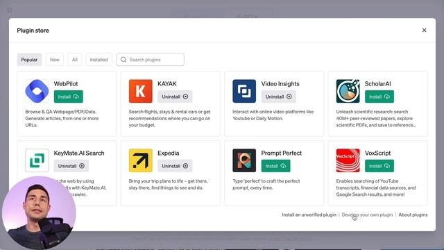Click the WebPilot plugin logo

tap(37, 91)
